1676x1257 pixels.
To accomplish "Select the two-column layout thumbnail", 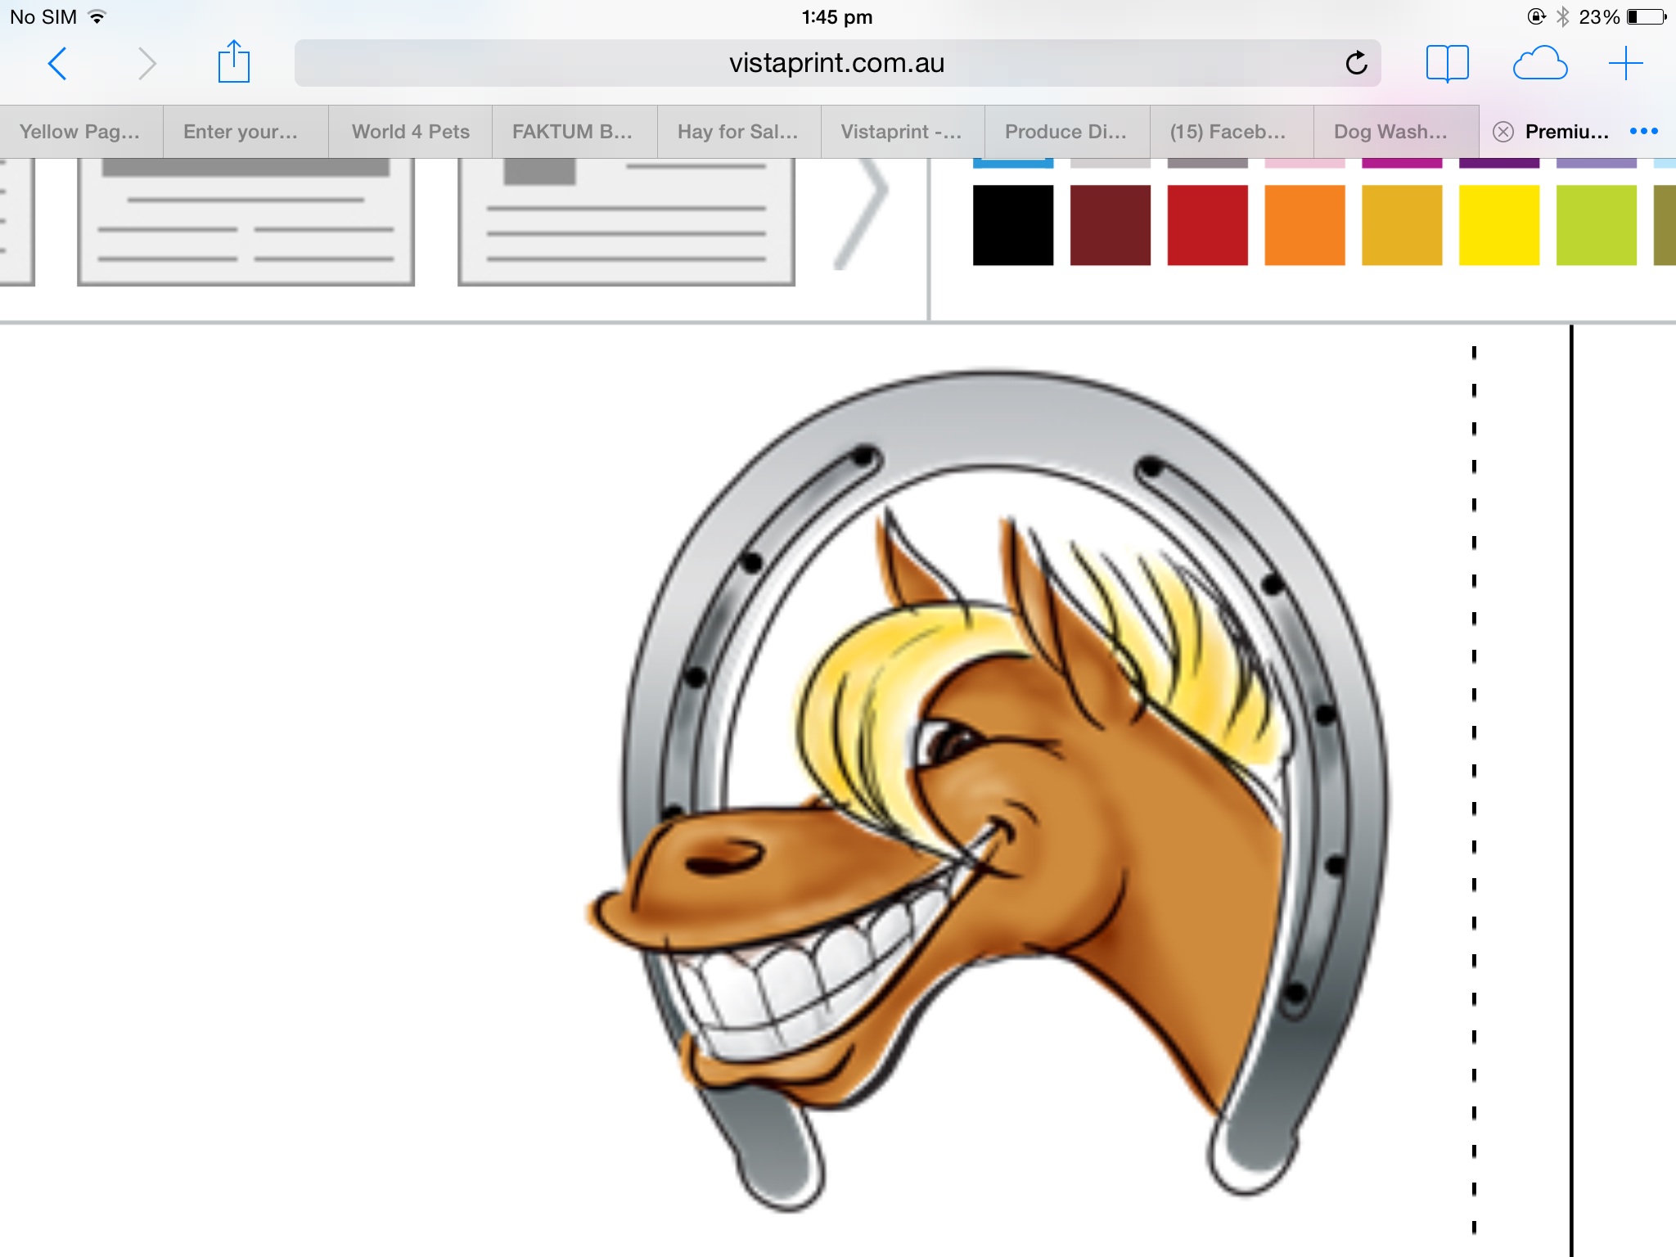I will pos(246,221).
